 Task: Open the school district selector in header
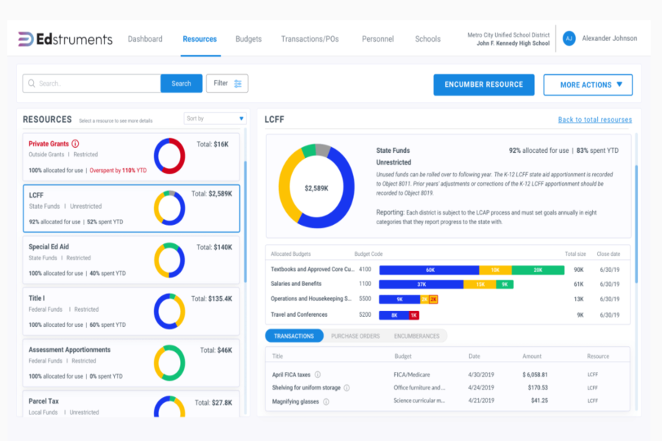[x=508, y=39]
